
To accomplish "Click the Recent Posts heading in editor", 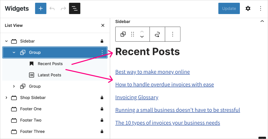I will tap(148, 51).
